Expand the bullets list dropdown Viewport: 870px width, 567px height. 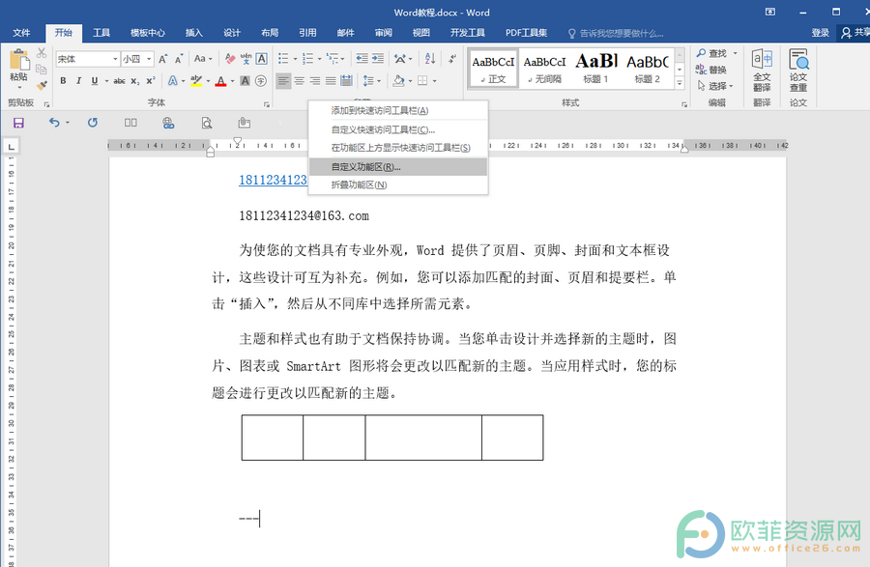tap(295, 59)
